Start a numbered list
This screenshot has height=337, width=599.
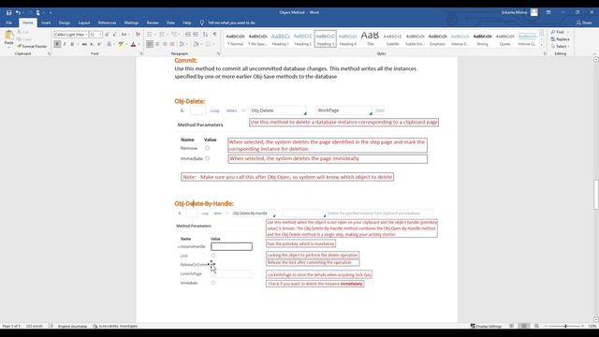pyautogui.click(x=162, y=35)
